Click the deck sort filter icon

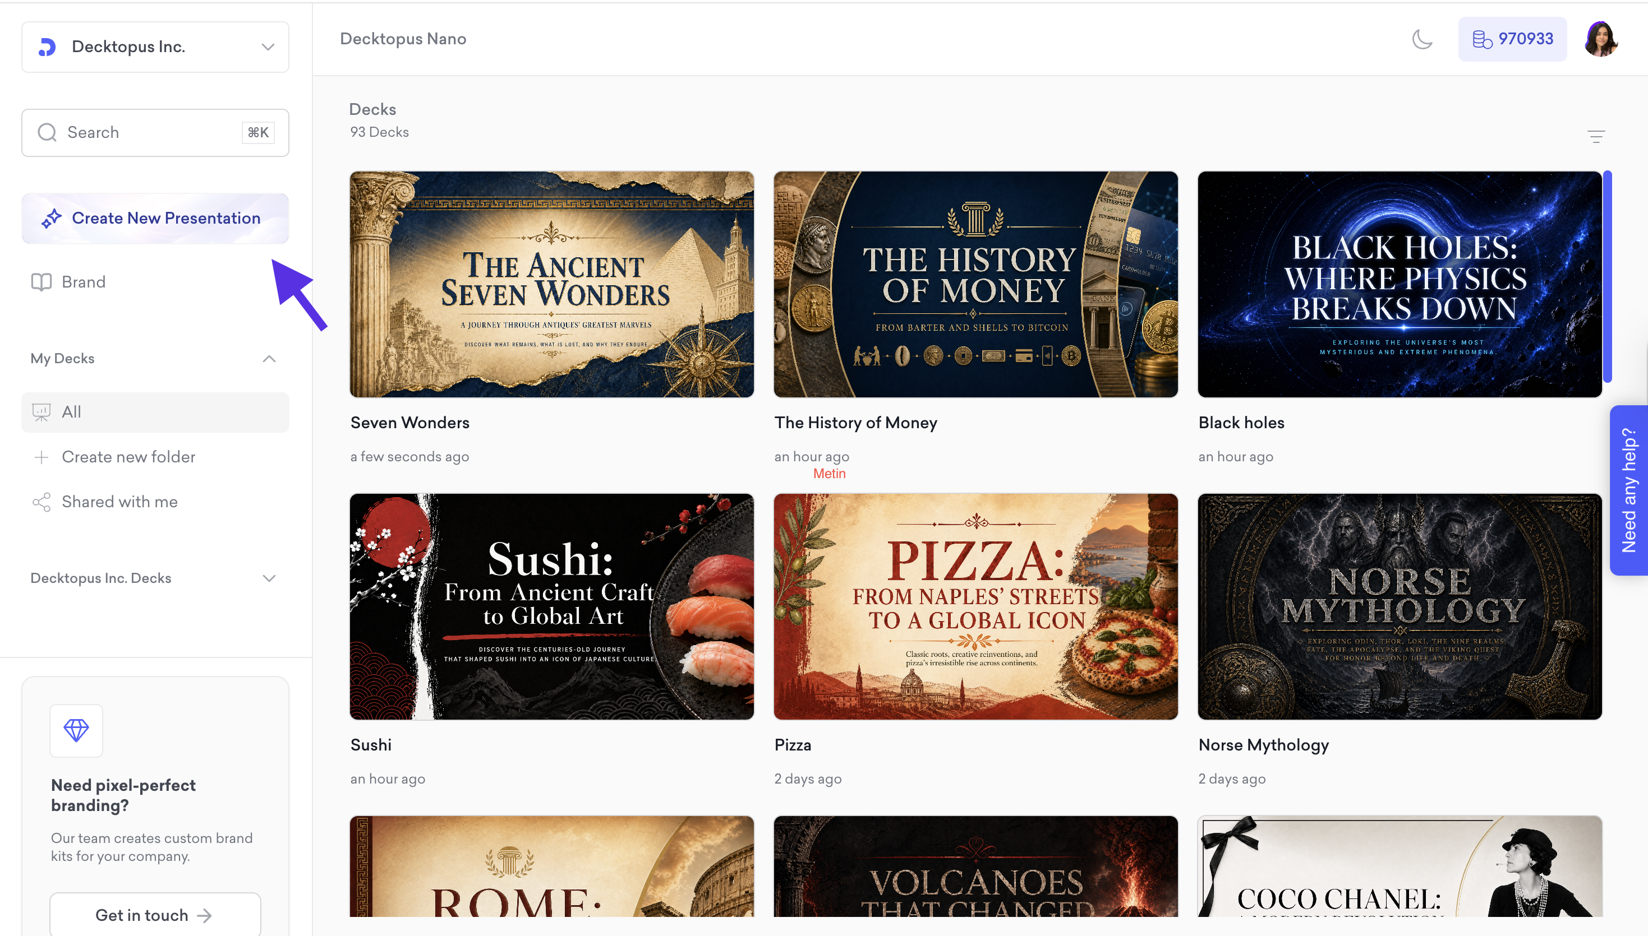click(1596, 136)
